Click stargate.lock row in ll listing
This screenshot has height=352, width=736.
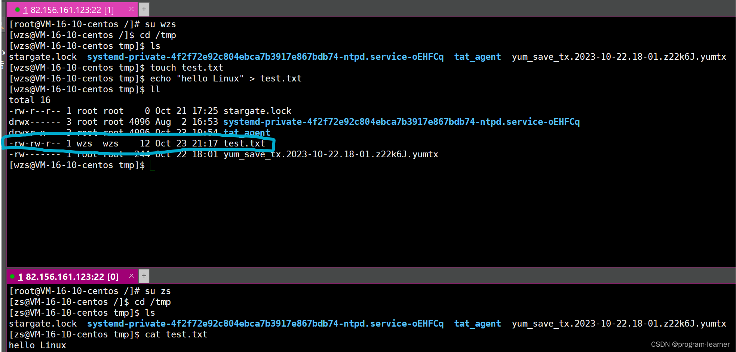pyautogui.click(x=150, y=111)
